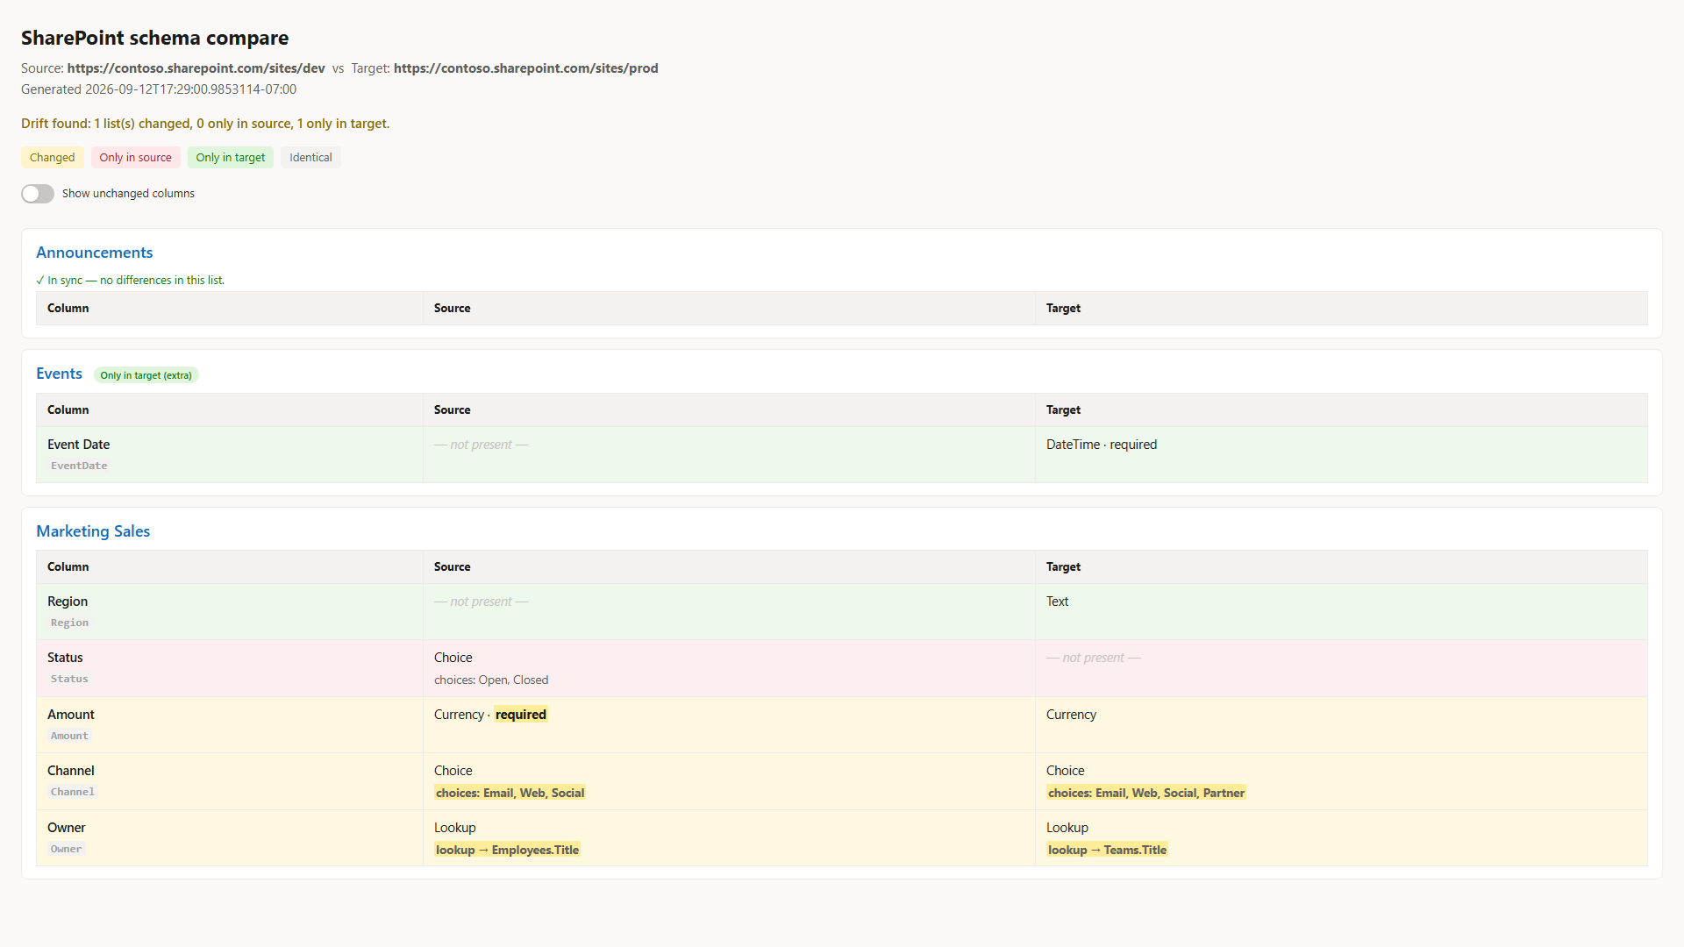Screen dimensions: 1684x947
Task: Toggle the Show unchanged columns switch
Action: [38, 194]
